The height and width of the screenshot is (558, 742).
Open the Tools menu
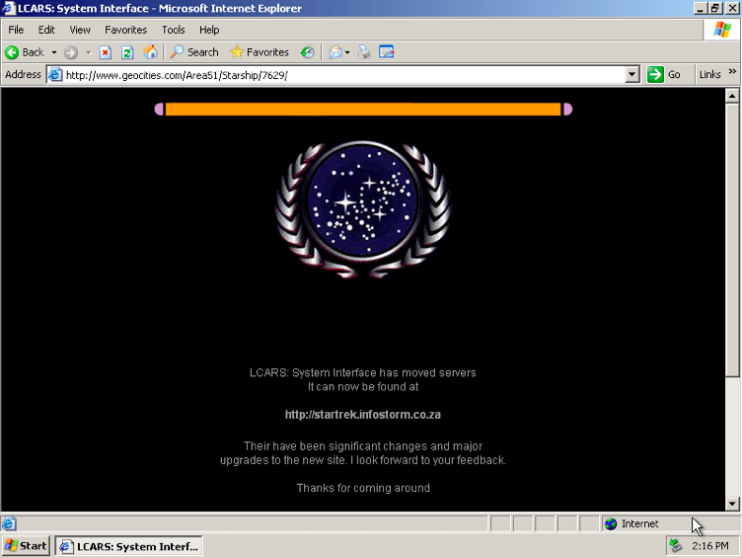click(174, 30)
